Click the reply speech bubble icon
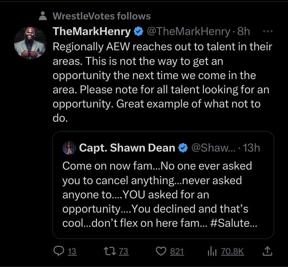This screenshot has width=288, height=267. [x=58, y=251]
